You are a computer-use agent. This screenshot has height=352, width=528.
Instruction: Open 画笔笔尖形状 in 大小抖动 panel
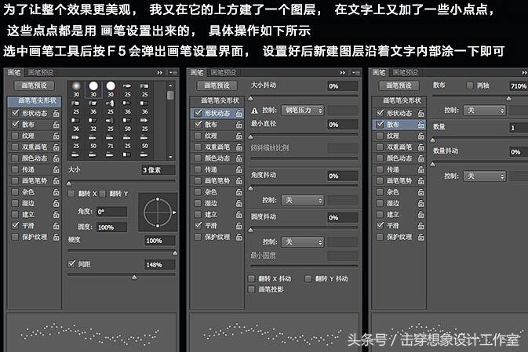coord(217,101)
